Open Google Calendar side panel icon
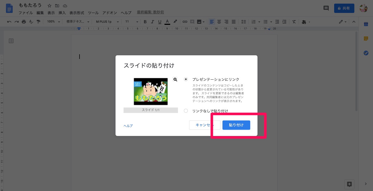Viewport: 373px width, 191px height. pos(366,24)
